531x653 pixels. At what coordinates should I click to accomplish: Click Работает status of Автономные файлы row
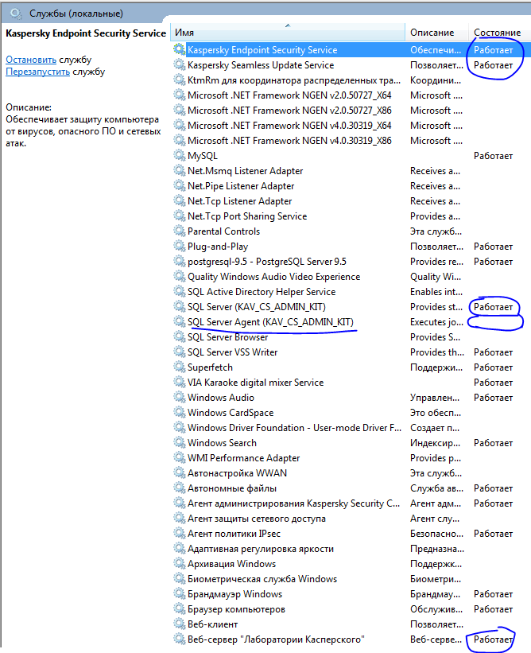[x=493, y=488]
